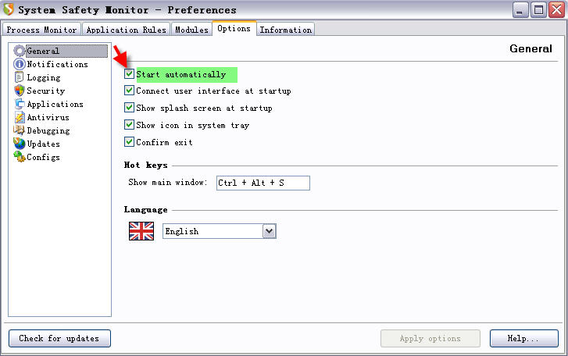
Task: Go to the Information tab
Action: click(x=285, y=30)
